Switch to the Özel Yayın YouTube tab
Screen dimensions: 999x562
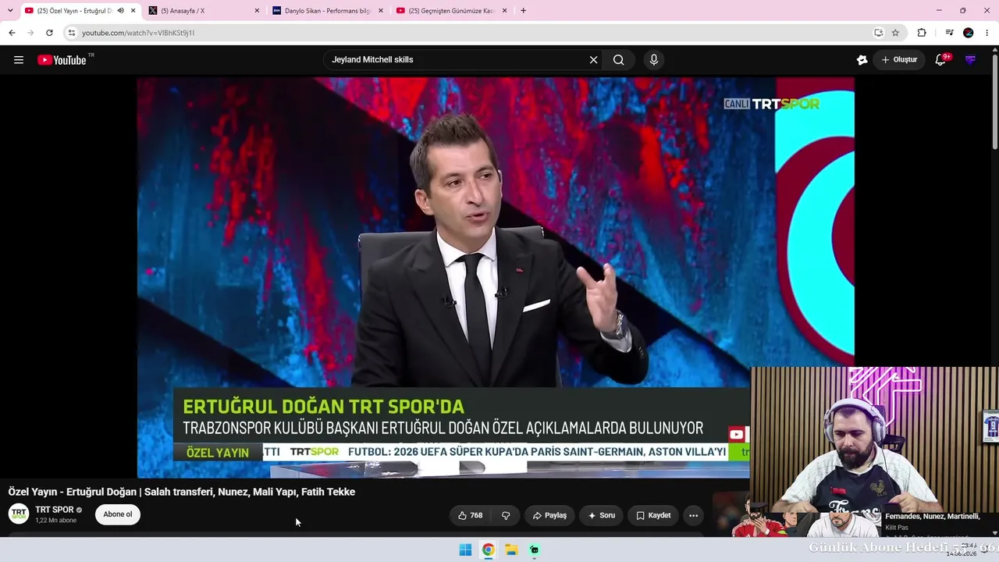coord(79,11)
